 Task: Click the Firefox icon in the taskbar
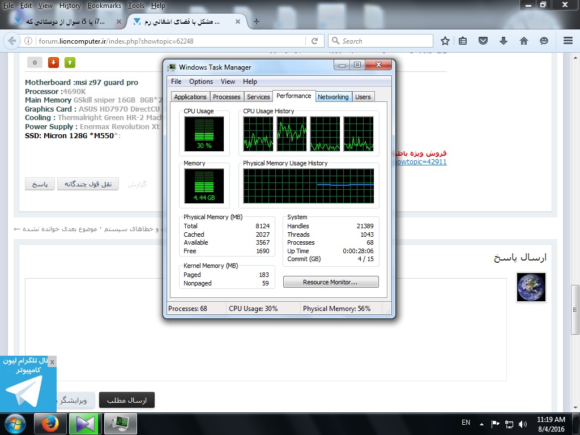coord(50,423)
